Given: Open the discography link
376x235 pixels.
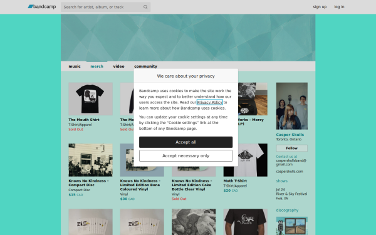Looking at the screenshot, I should coord(287,211).
